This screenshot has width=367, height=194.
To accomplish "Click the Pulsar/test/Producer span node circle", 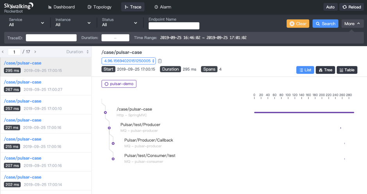I will coord(109,128).
